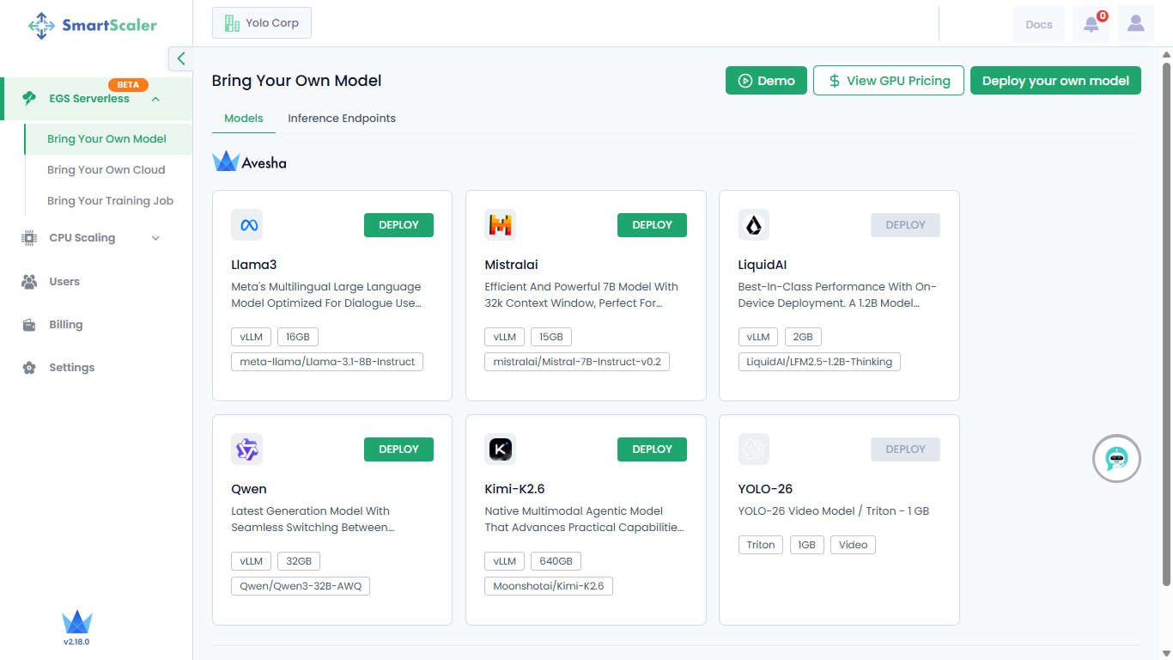The width and height of the screenshot is (1173, 660).
Task: Click the Qwen logo icon
Action: [x=247, y=449]
